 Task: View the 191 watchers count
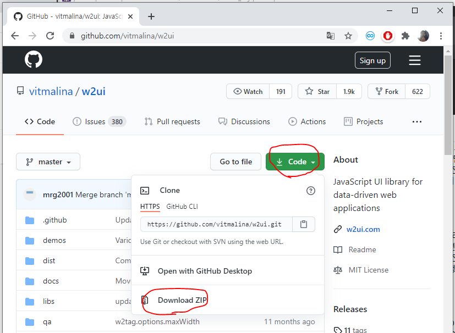(281, 92)
